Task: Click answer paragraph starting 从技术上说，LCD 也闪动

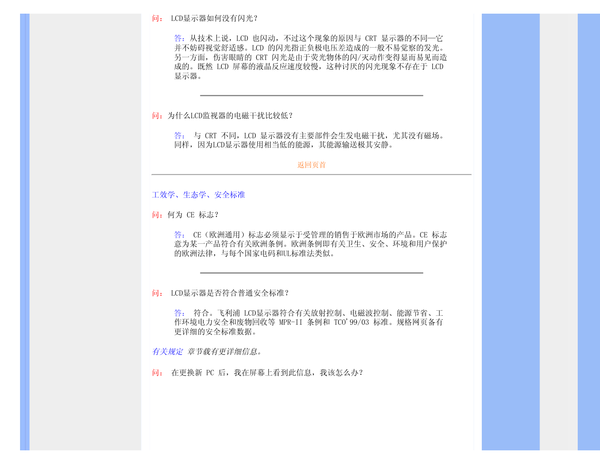Action: (311, 57)
